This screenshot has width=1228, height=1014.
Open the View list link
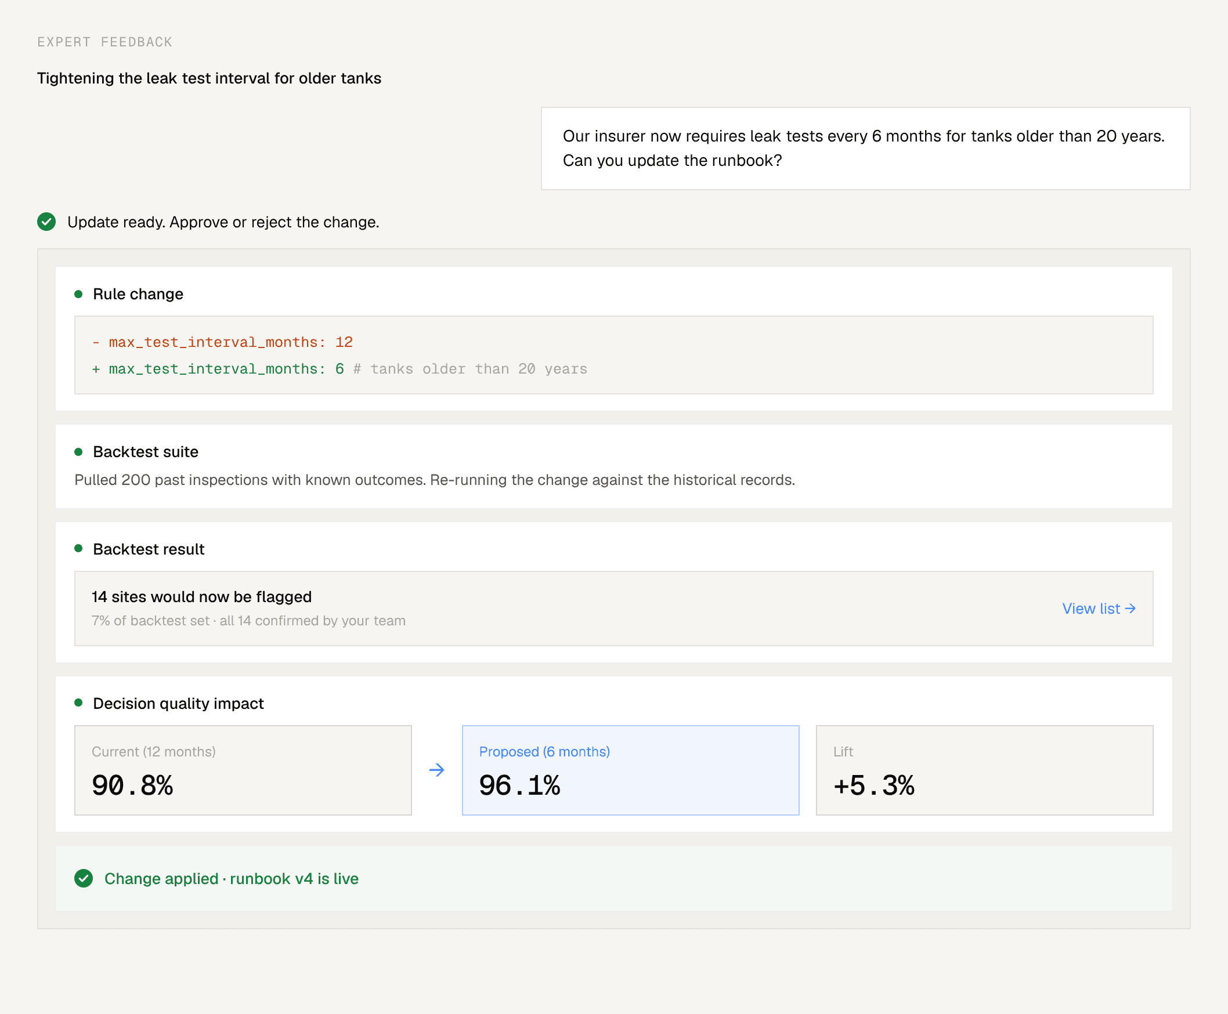pyautogui.click(x=1099, y=609)
